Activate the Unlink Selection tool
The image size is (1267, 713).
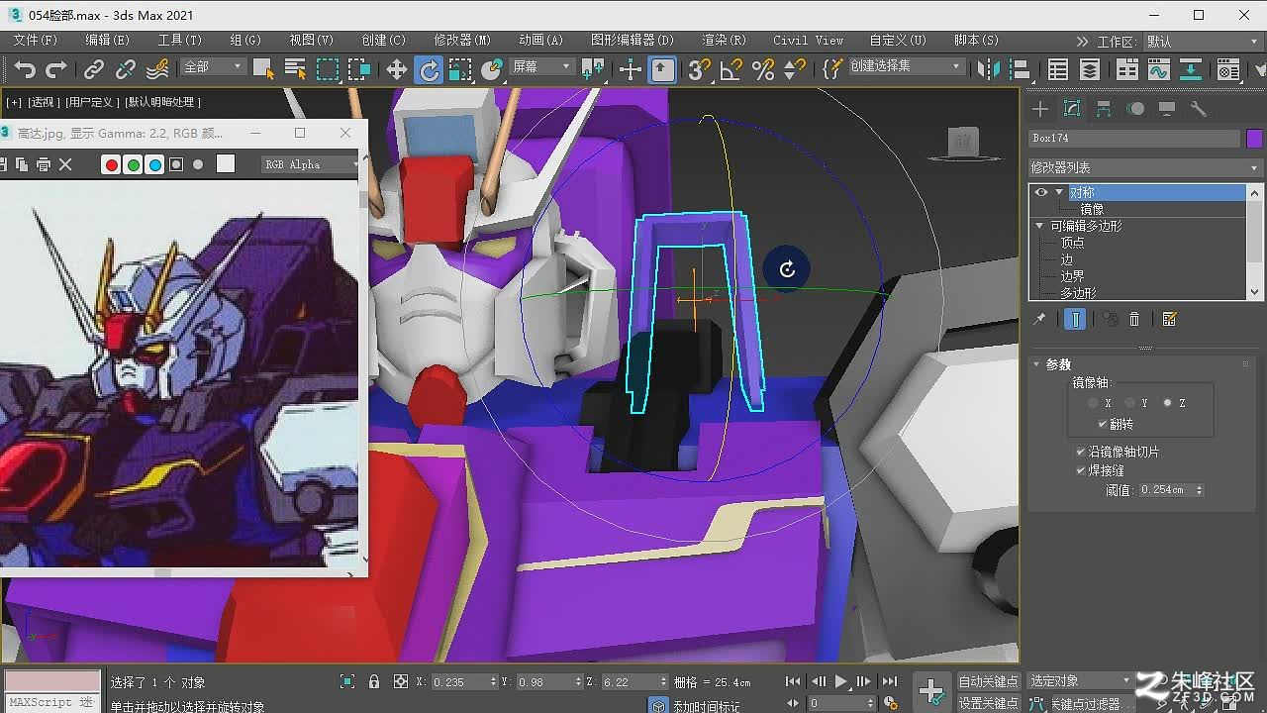126,68
